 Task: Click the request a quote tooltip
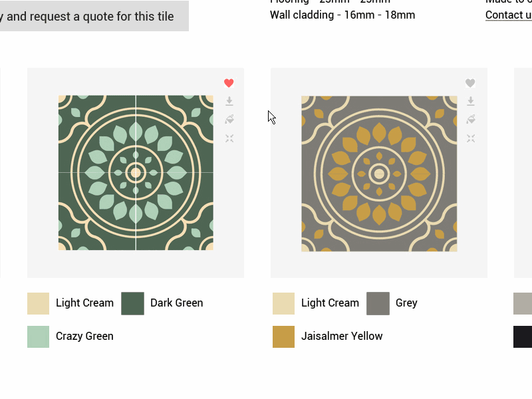tap(93, 15)
